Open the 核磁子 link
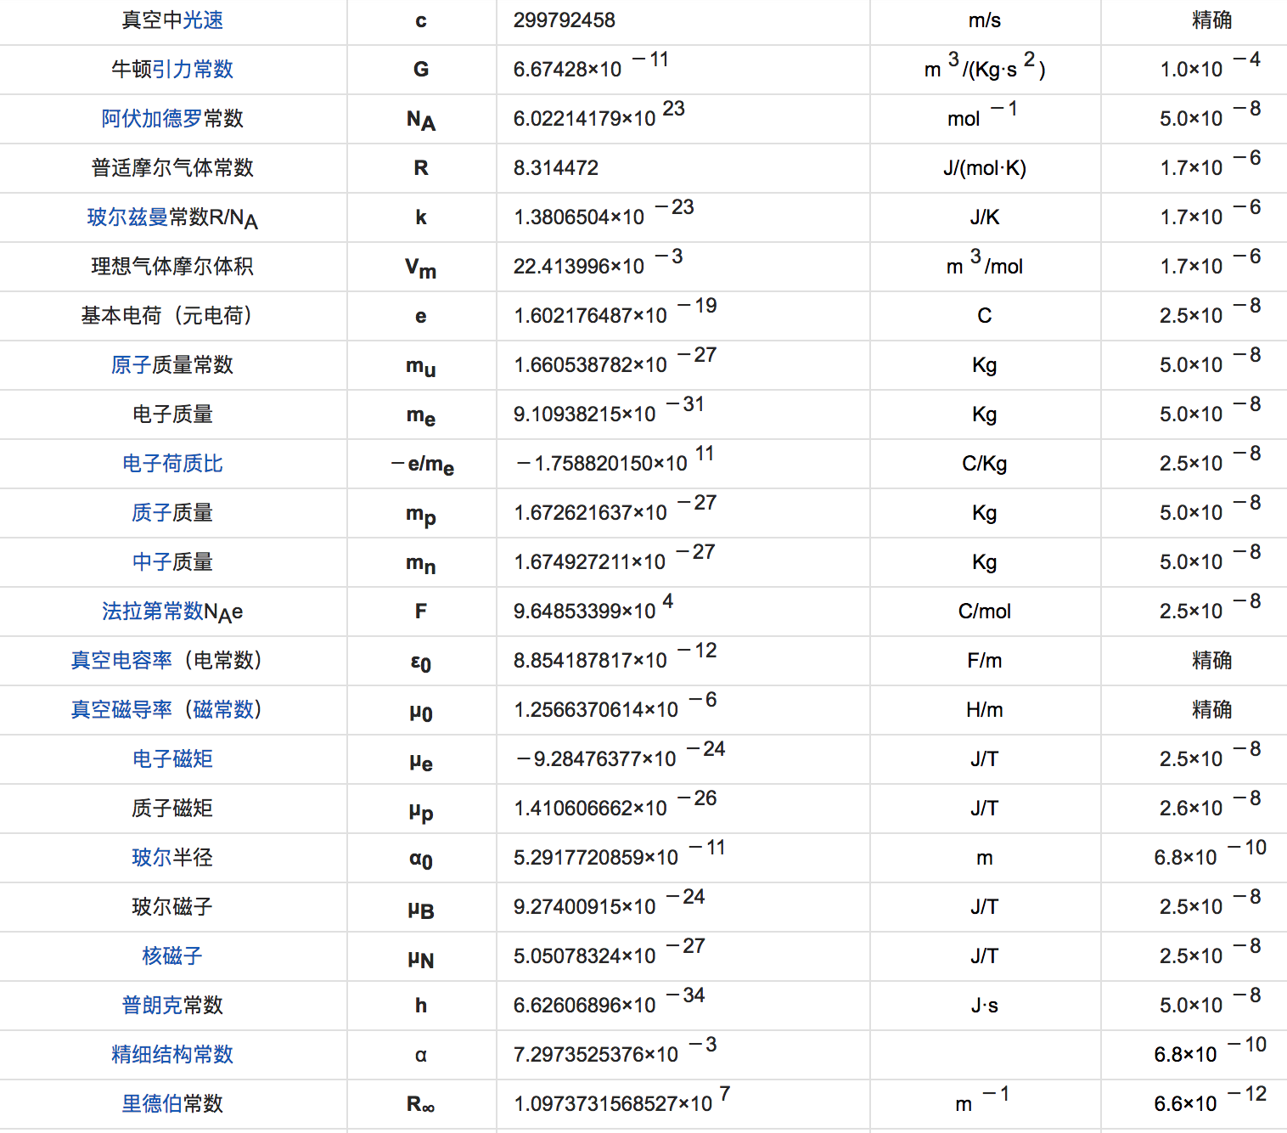The height and width of the screenshot is (1133, 1287). point(172,956)
